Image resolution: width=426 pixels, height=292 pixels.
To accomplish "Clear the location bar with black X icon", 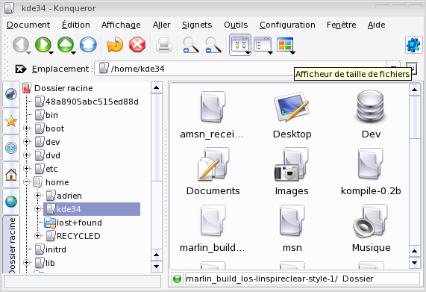I will click(21, 69).
